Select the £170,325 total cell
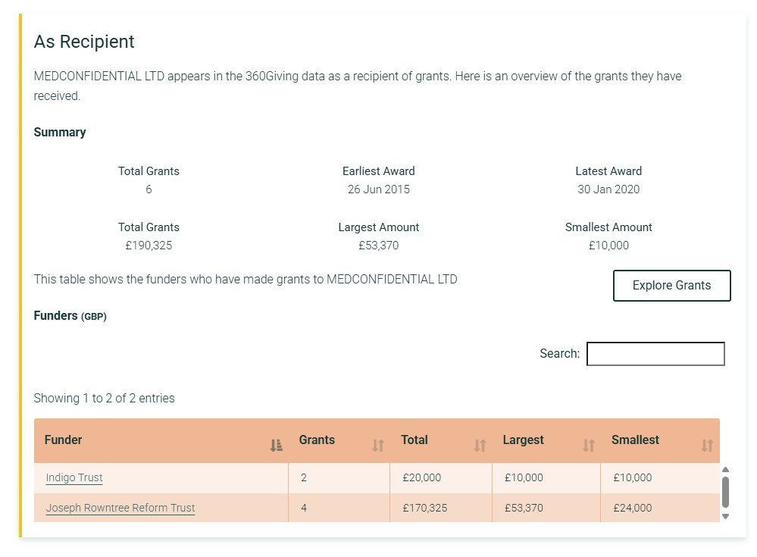 (441, 508)
